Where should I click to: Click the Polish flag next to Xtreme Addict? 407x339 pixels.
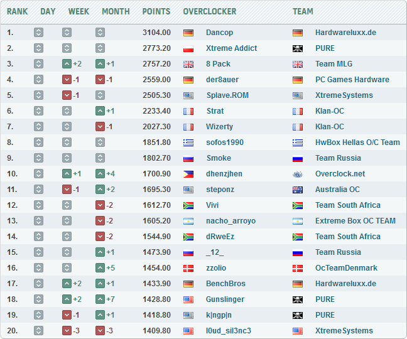pyautogui.click(x=188, y=48)
